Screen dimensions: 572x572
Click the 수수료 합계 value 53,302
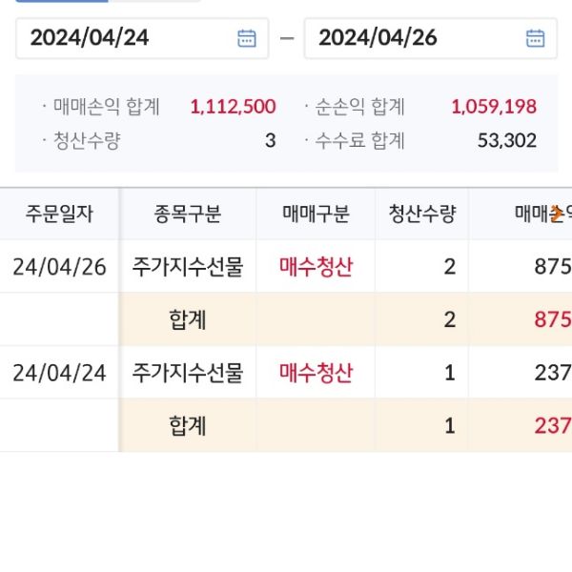tap(506, 141)
